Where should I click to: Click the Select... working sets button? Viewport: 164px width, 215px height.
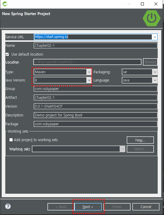pos(140,149)
